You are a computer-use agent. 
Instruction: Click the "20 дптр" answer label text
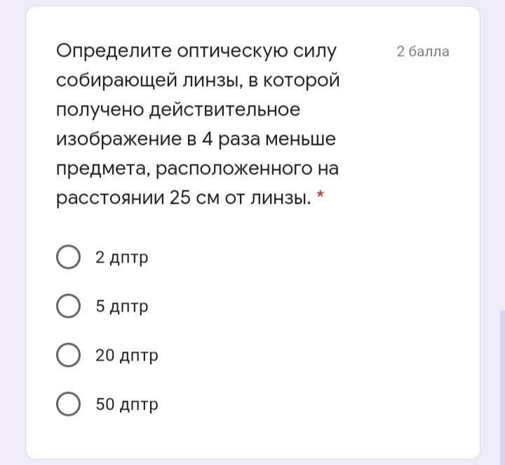tap(126, 356)
